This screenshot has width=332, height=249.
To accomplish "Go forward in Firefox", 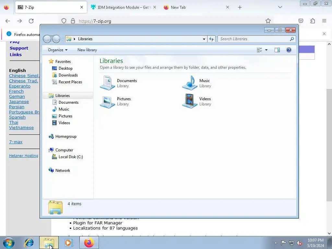I will click(x=19, y=21).
